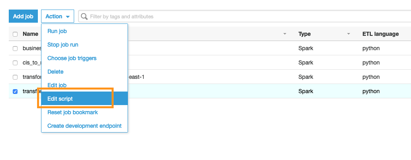Check the business job row checkbox
This screenshot has height=160, width=411.
[15, 49]
